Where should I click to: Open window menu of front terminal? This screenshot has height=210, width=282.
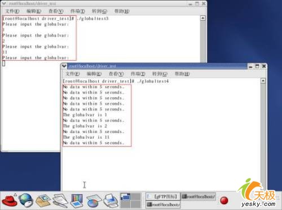64,66
